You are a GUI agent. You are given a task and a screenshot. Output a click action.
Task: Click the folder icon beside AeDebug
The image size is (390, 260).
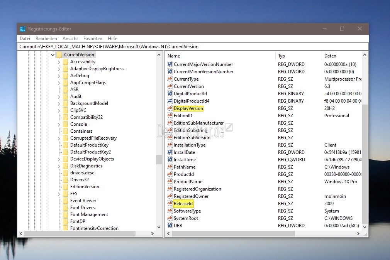65,76
